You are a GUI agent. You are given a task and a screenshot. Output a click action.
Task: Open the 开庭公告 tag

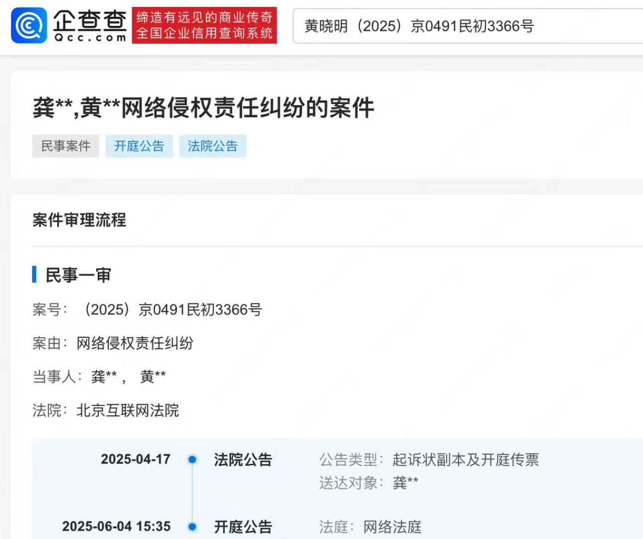tap(139, 146)
